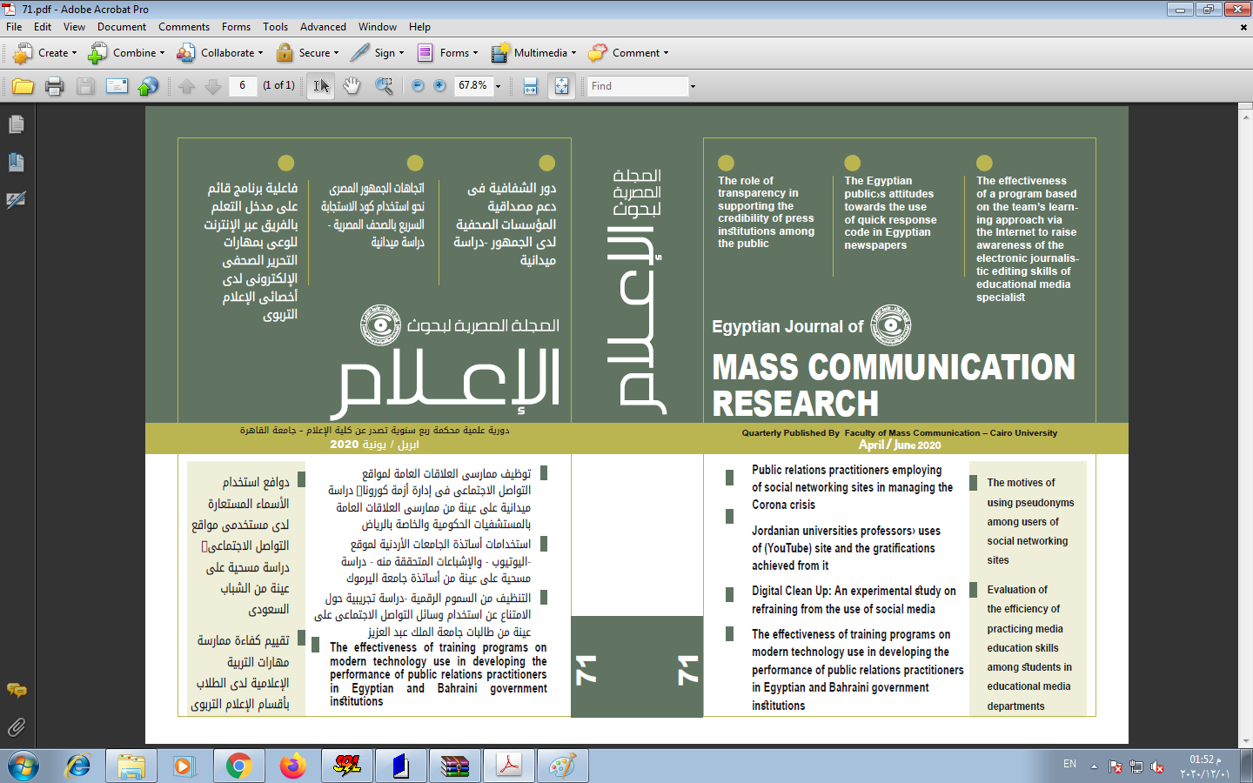Image resolution: width=1253 pixels, height=783 pixels.
Task: Activate the Marquee Zoom tool
Action: 384,86
